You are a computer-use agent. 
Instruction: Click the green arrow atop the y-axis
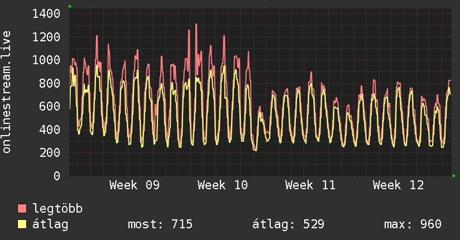point(70,6)
